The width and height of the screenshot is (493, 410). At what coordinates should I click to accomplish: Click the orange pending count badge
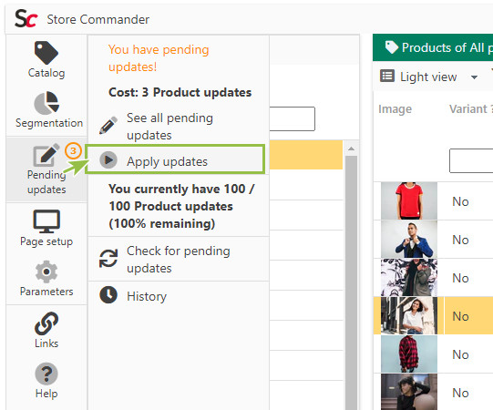[73, 151]
